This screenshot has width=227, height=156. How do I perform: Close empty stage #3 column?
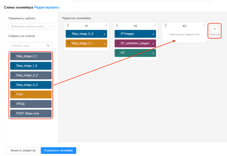click(204, 25)
